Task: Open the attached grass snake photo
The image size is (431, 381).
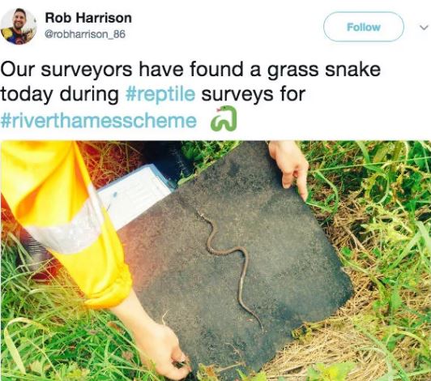Action: [x=215, y=260]
